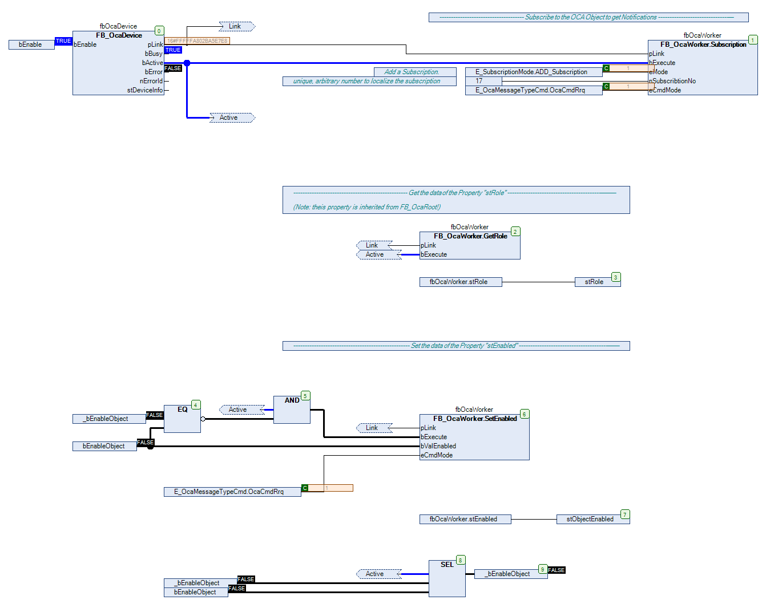
Task: Select the FB_OcaWorker.SetEnabled block header
Action: 475,419
